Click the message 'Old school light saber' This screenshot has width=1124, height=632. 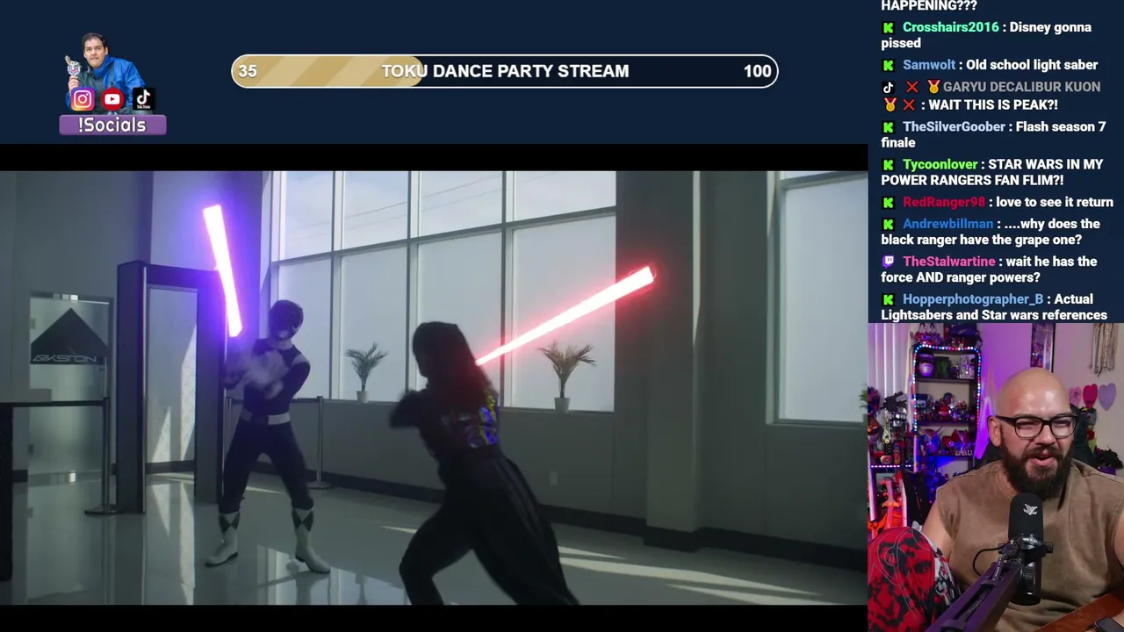coord(1032,65)
